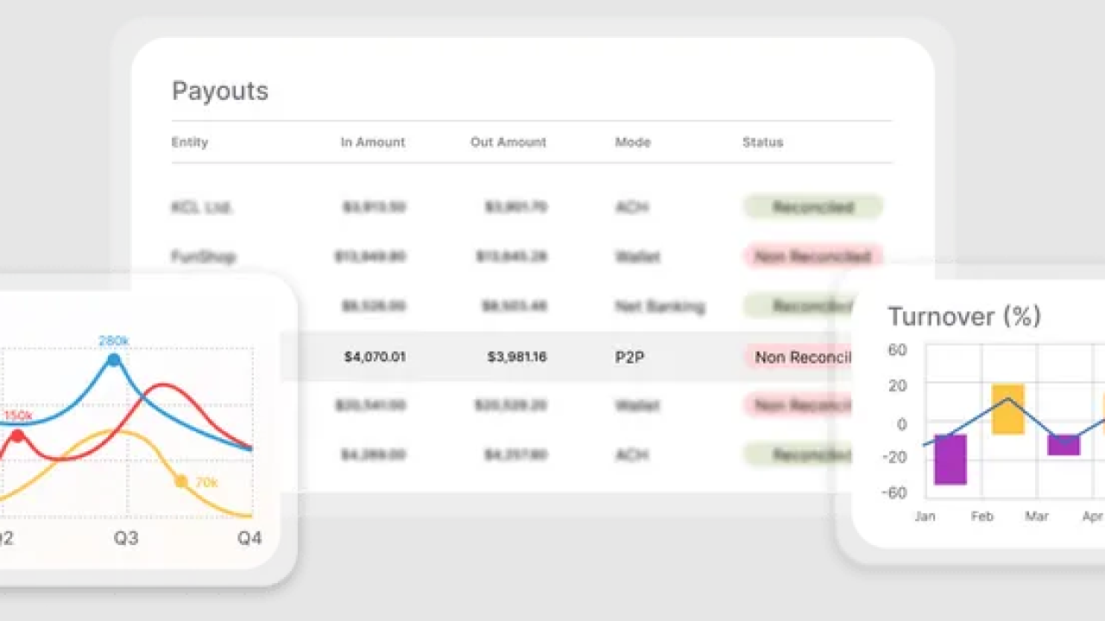Click the 70k chart label

pyautogui.click(x=206, y=483)
